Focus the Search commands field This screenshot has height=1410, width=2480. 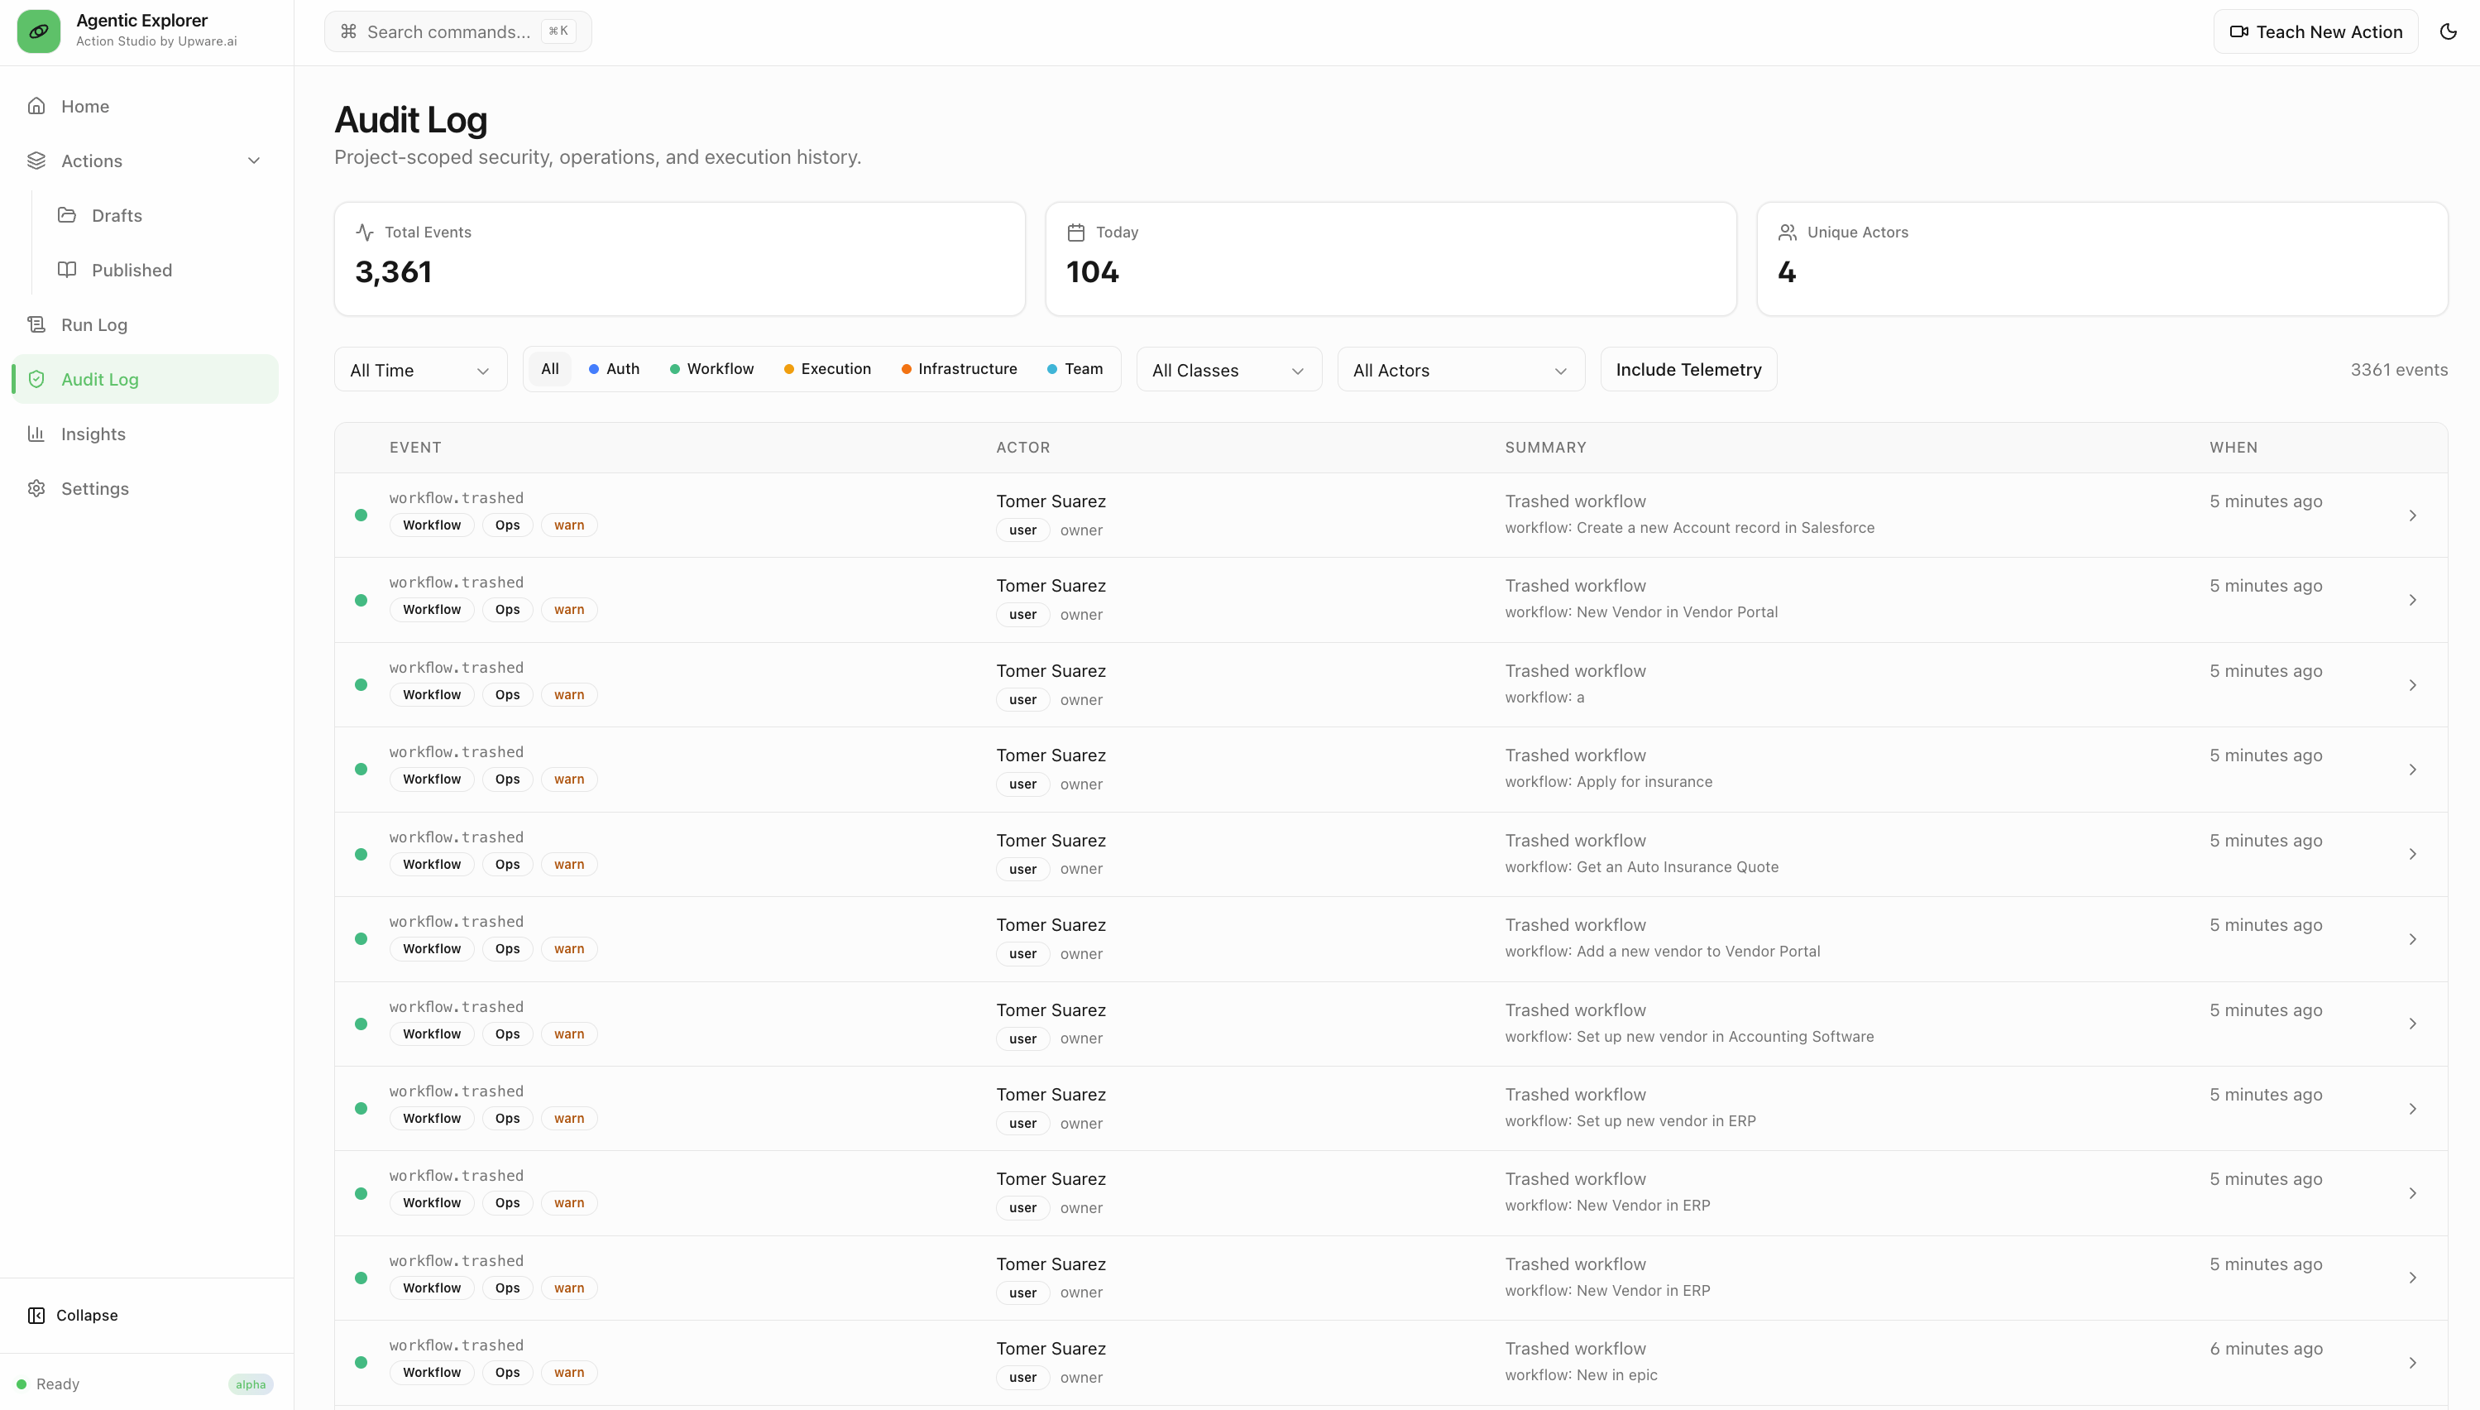pyautogui.click(x=457, y=32)
